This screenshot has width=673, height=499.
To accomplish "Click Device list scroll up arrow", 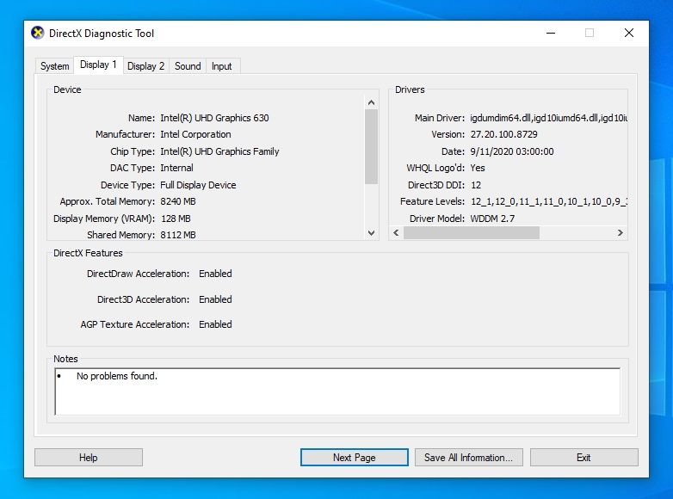I will (371, 102).
